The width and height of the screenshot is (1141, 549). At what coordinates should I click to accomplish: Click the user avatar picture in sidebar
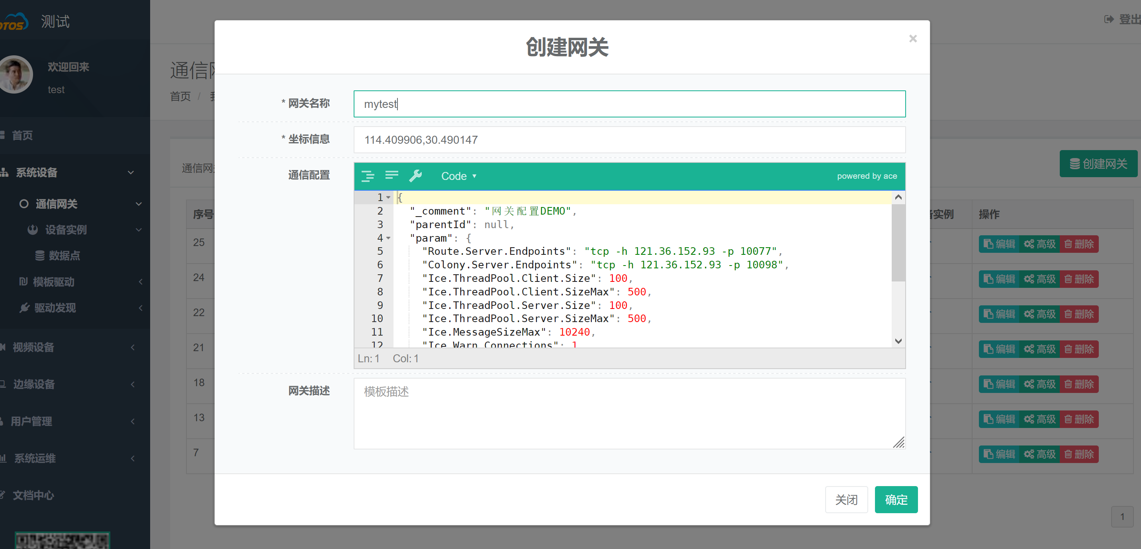[x=16, y=74]
